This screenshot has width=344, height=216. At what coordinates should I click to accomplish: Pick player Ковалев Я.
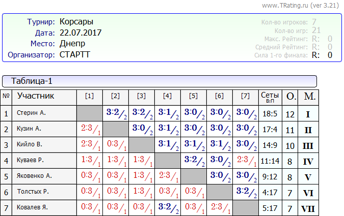pos(32,208)
